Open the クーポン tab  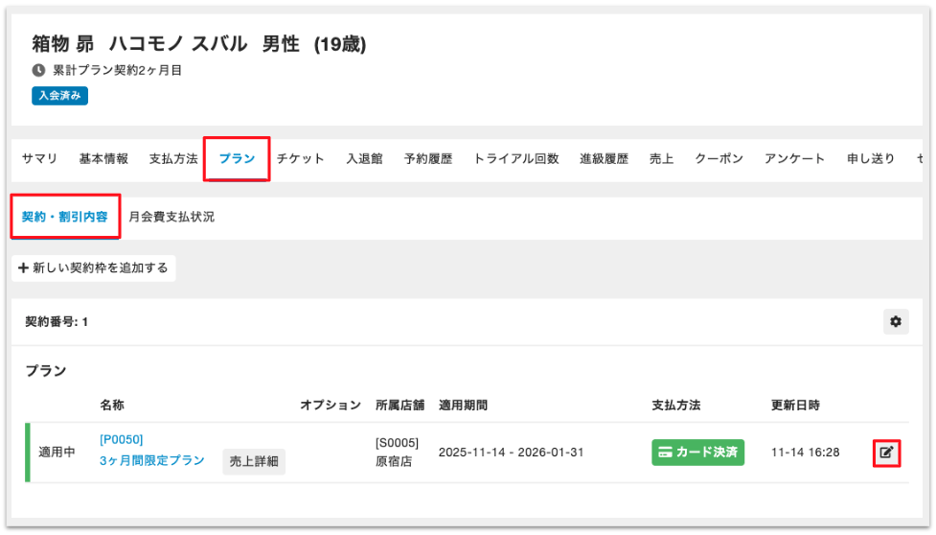point(719,159)
